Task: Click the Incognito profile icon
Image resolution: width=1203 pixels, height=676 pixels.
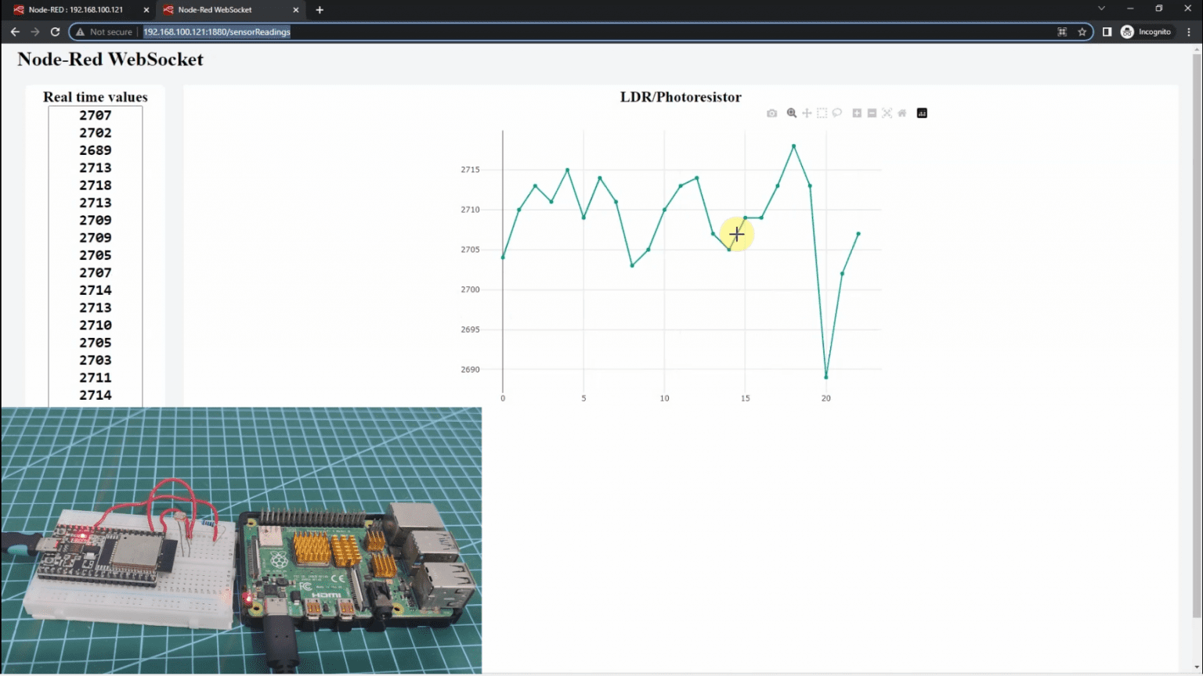Action: click(x=1126, y=31)
